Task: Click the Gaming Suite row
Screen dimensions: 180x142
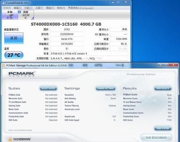Action: (33, 106)
